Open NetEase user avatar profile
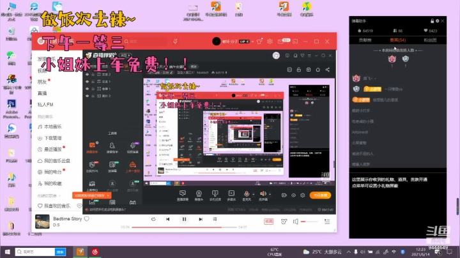Viewport: 460px width, 258px height. pyautogui.click(x=216, y=42)
